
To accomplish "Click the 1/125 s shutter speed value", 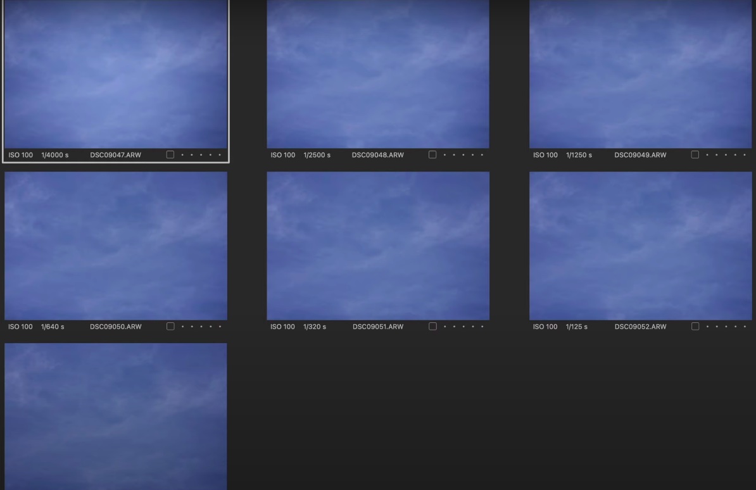I will point(577,327).
